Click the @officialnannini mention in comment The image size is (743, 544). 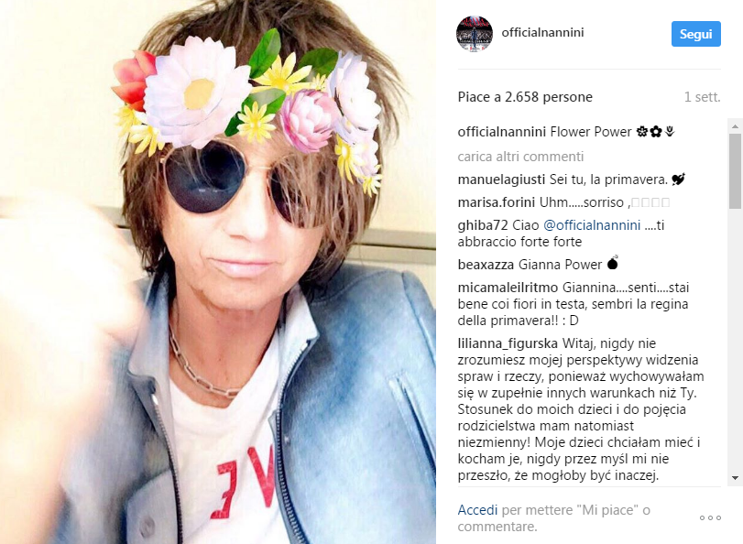click(x=592, y=225)
